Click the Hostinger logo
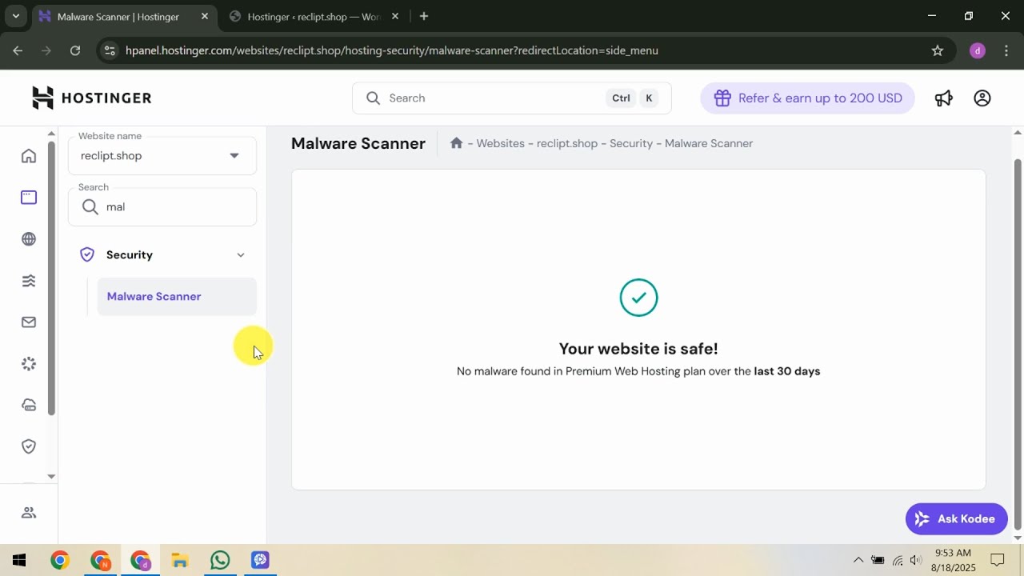Image resolution: width=1024 pixels, height=576 pixels. pyautogui.click(x=91, y=98)
